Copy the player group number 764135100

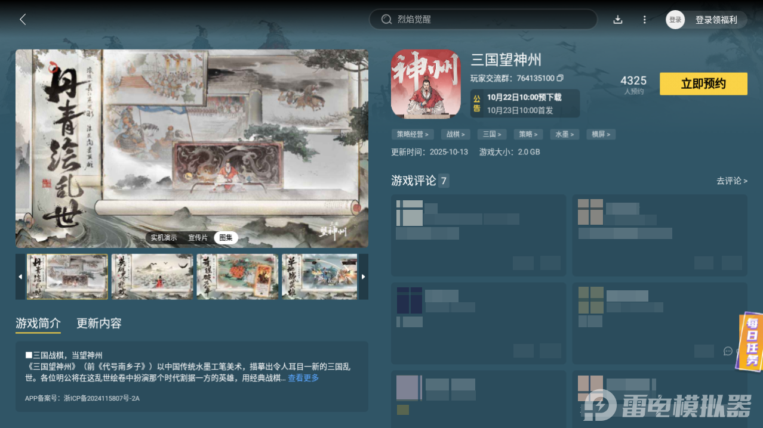[x=559, y=78]
